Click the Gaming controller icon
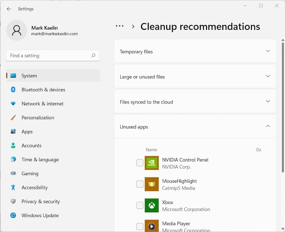The width and height of the screenshot is (285, 232). tap(14, 174)
